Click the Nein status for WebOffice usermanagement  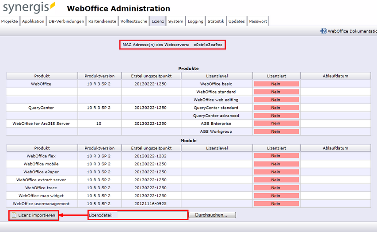pyautogui.click(x=277, y=203)
